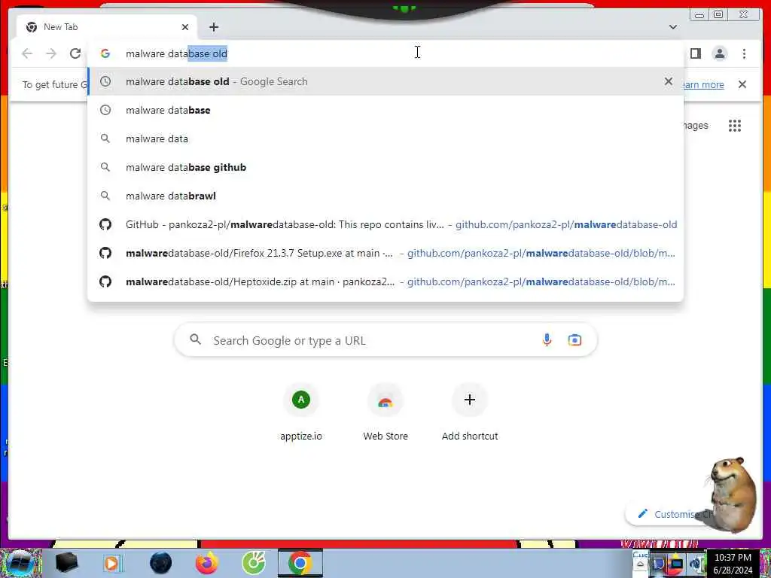Select the New Tab tab
Viewport: 771px width, 578px height.
tap(106, 27)
